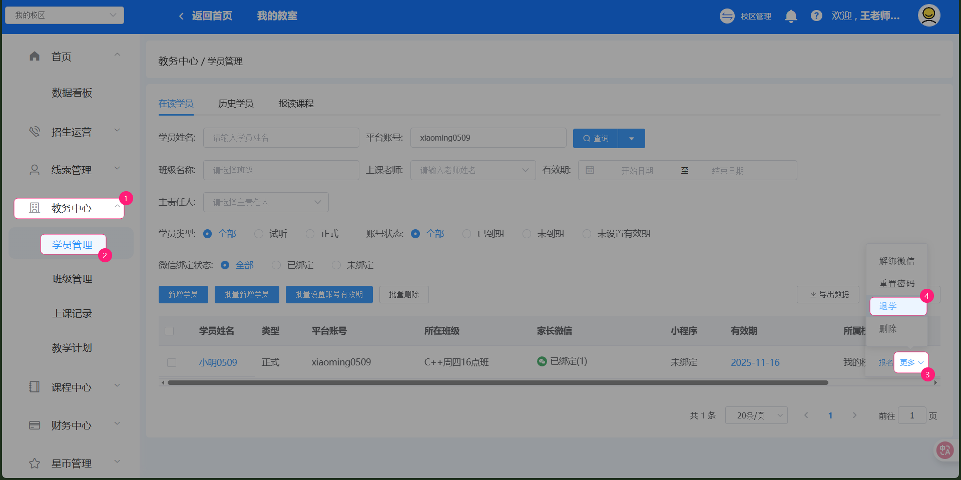Open student link 小明0509
The height and width of the screenshot is (480, 961).
coord(218,362)
